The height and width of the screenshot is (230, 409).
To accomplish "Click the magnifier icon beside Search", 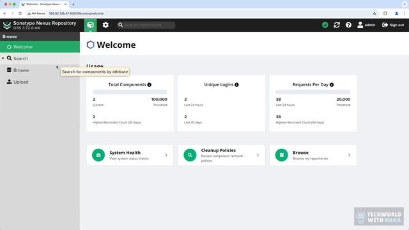I will (x=9, y=58).
